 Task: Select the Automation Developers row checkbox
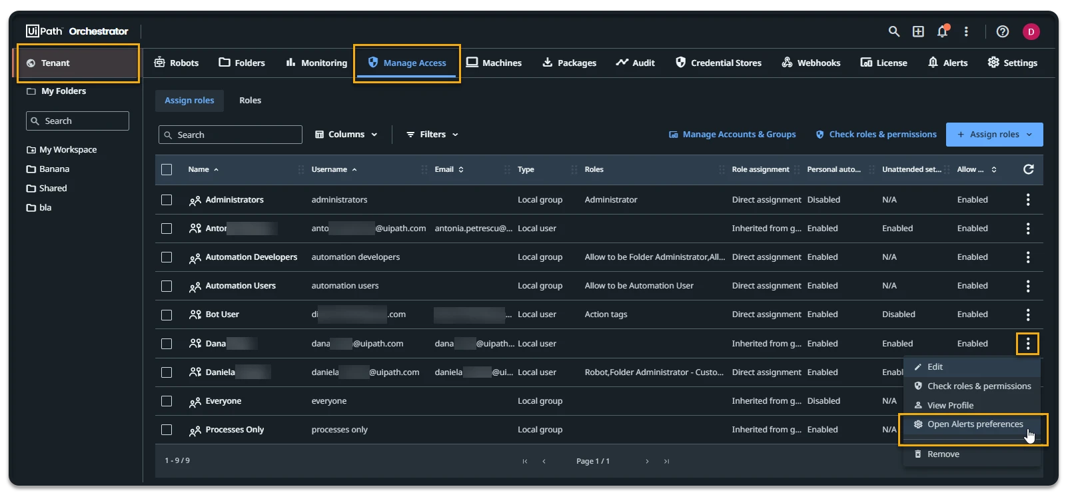tap(167, 257)
